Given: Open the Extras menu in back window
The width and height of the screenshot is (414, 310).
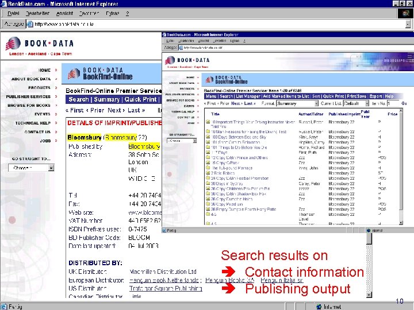Looking at the screenshot, I should point(113,13).
